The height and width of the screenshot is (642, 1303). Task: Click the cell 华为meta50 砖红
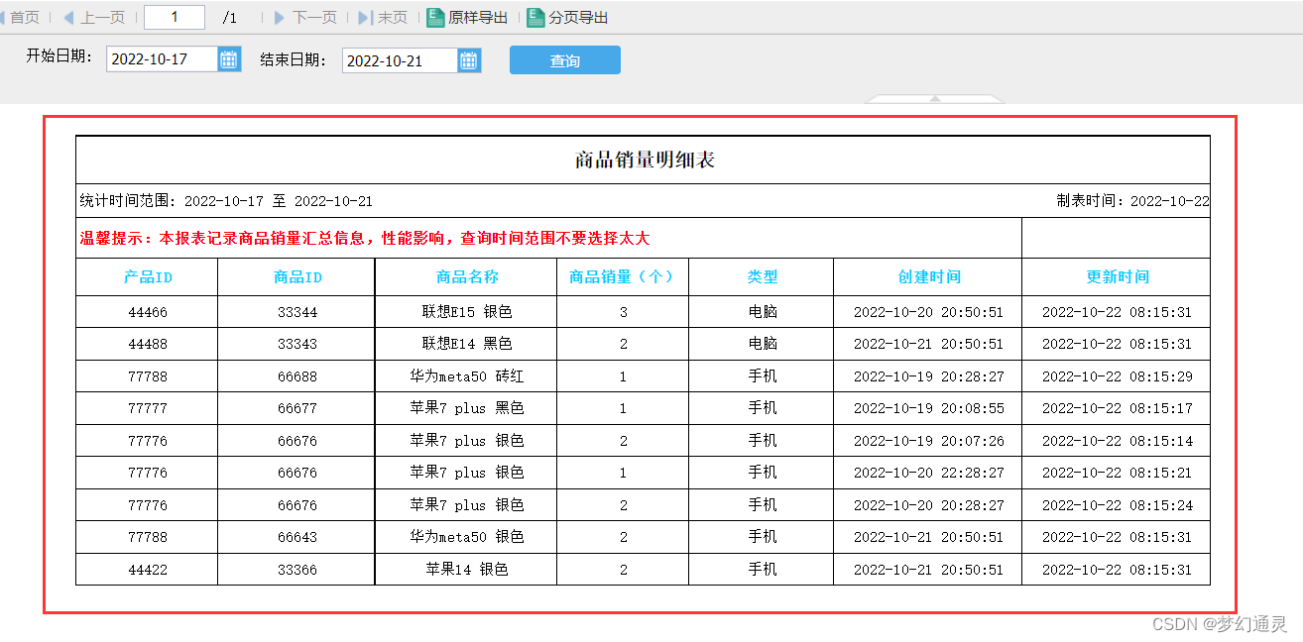[x=467, y=376]
